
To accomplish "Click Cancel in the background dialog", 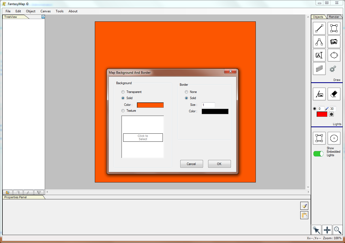I will pyautogui.click(x=192, y=164).
